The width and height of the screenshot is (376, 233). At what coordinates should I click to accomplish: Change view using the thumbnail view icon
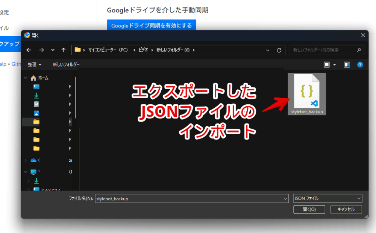(326, 64)
